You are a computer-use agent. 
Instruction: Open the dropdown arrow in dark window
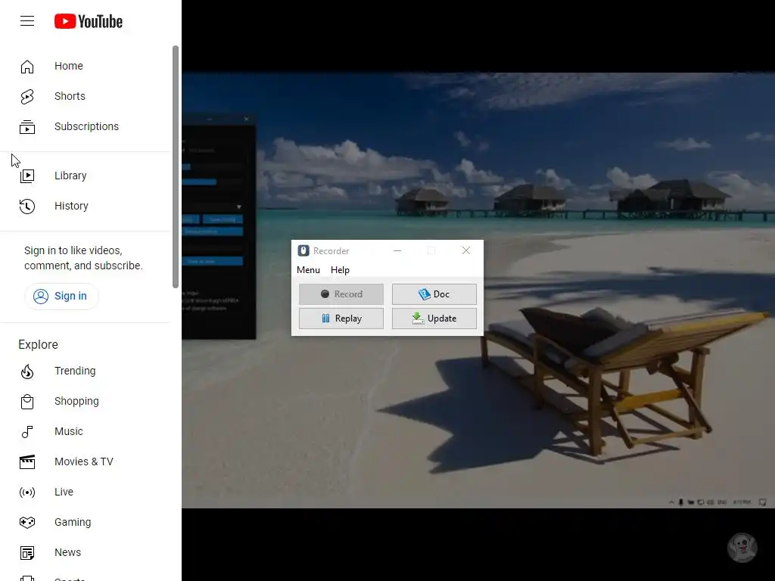[238, 207]
